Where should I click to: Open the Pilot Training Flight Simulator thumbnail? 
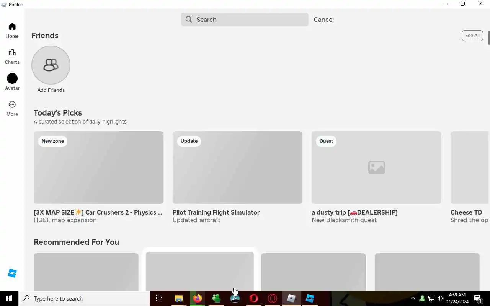(x=237, y=168)
